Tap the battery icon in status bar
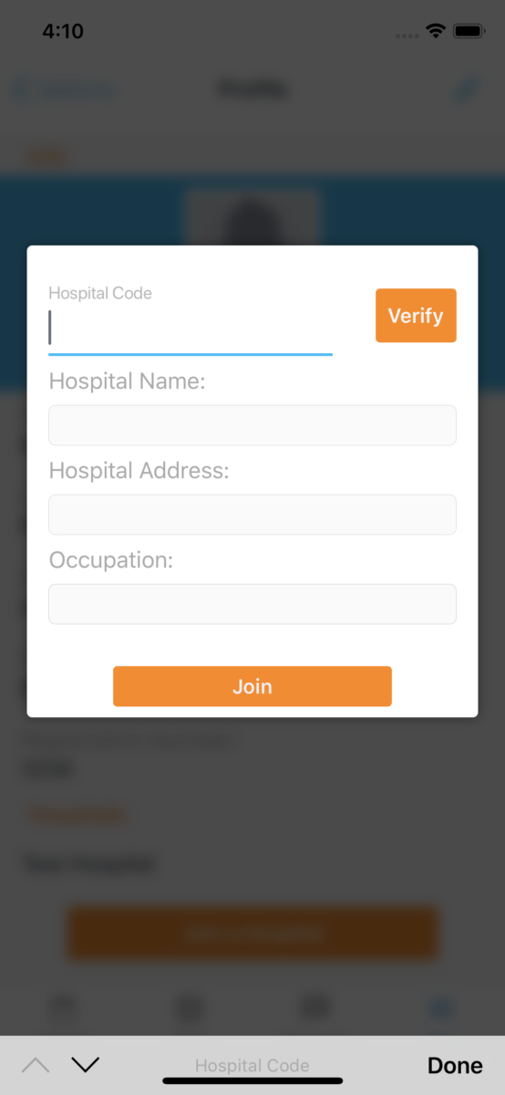This screenshot has width=505, height=1095. tap(469, 31)
